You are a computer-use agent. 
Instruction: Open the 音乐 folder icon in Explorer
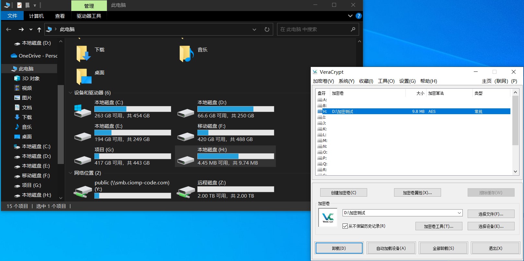coord(186,53)
